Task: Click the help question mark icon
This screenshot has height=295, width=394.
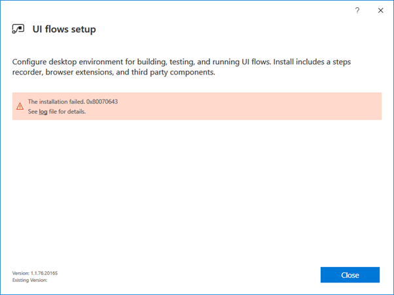Action: (357, 10)
